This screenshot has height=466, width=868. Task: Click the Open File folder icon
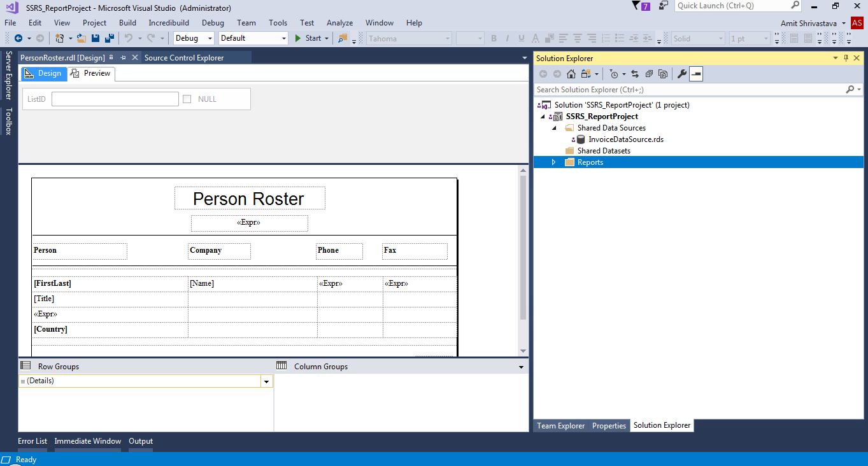pos(82,38)
